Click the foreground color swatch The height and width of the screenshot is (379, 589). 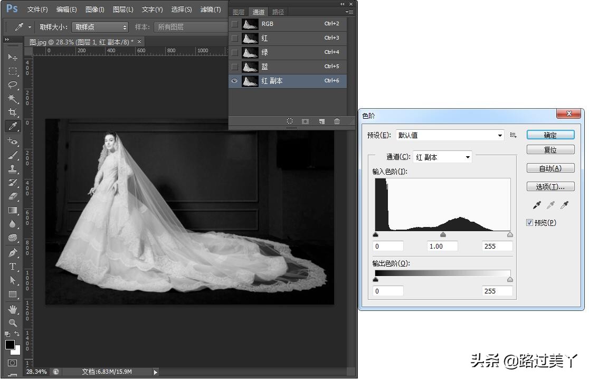pyautogui.click(x=10, y=345)
